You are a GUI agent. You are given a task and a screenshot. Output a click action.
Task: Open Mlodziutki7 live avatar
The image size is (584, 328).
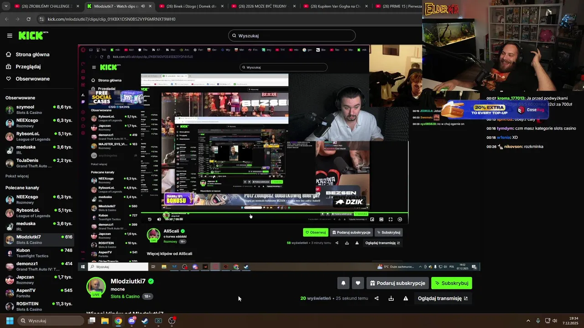point(96,287)
